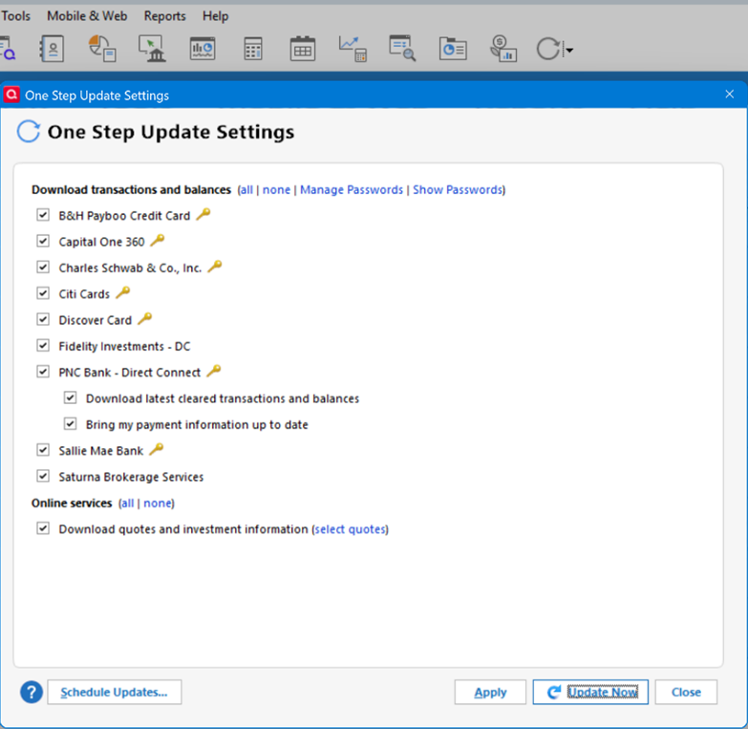Click the Capital One 360 key icon
This screenshot has width=748, height=729.
point(158,240)
